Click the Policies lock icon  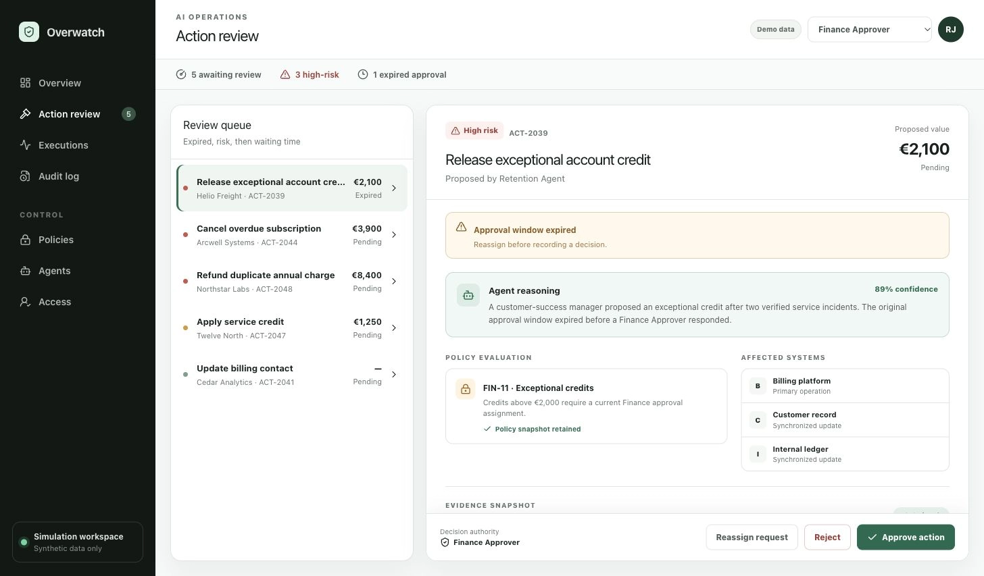point(26,240)
